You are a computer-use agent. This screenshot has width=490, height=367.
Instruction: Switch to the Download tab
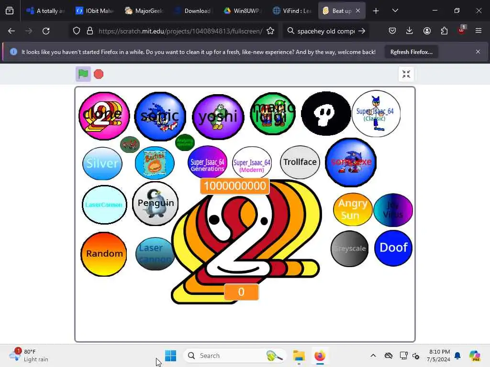pyautogui.click(x=193, y=11)
